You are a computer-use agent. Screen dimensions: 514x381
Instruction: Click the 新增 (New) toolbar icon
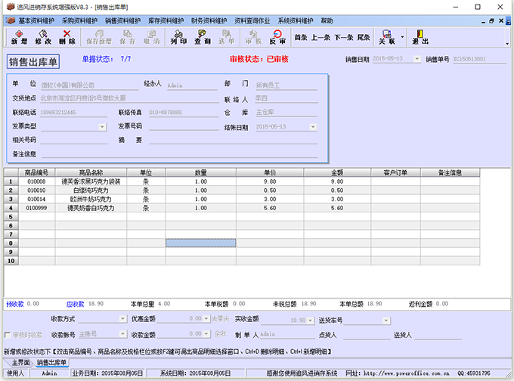click(19, 36)
